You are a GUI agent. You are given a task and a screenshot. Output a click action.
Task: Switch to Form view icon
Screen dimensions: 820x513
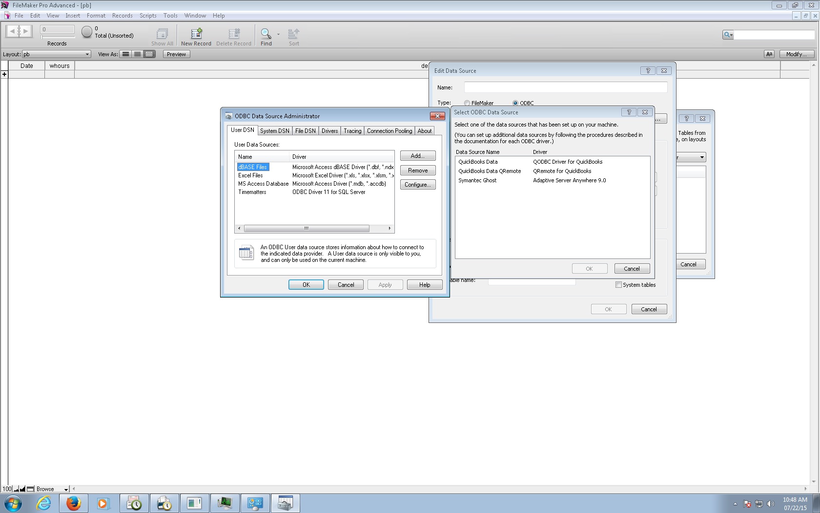tap(126, 54)
